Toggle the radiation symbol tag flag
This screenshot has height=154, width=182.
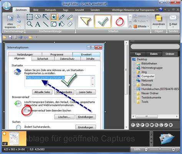138,125
